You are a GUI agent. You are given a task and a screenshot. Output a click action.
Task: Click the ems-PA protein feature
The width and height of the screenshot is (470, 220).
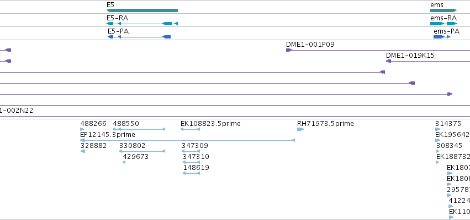pos(442,37)
